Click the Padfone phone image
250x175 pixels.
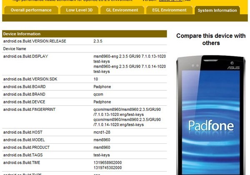[211, 115]
